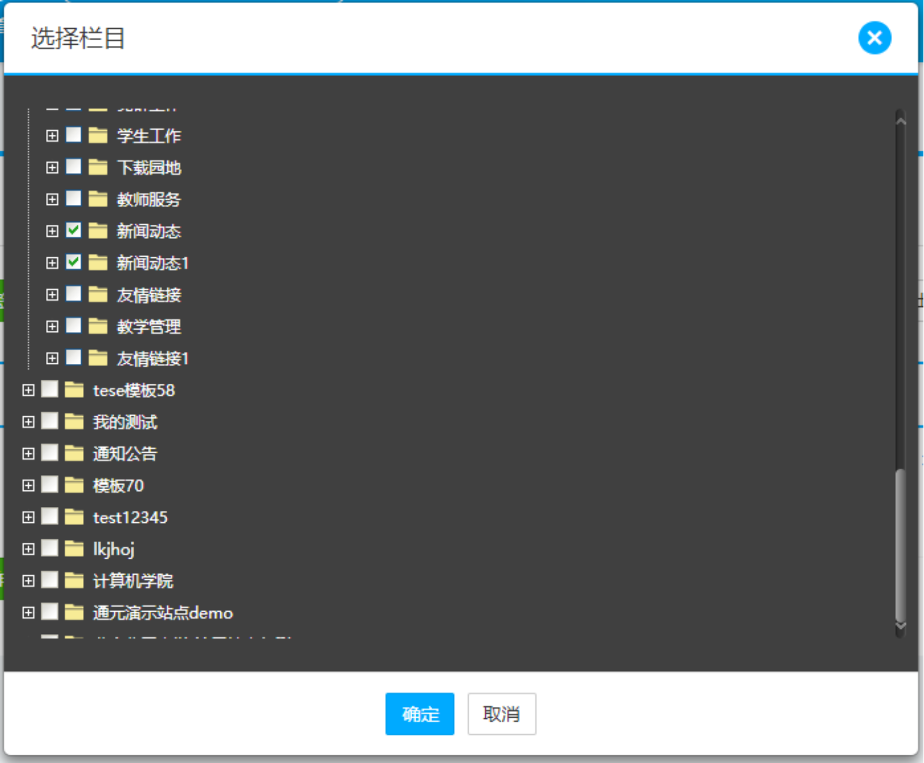
Task: Check the 友情链接 checkbox
Action: pyautogui.click(x=74, y=294)
